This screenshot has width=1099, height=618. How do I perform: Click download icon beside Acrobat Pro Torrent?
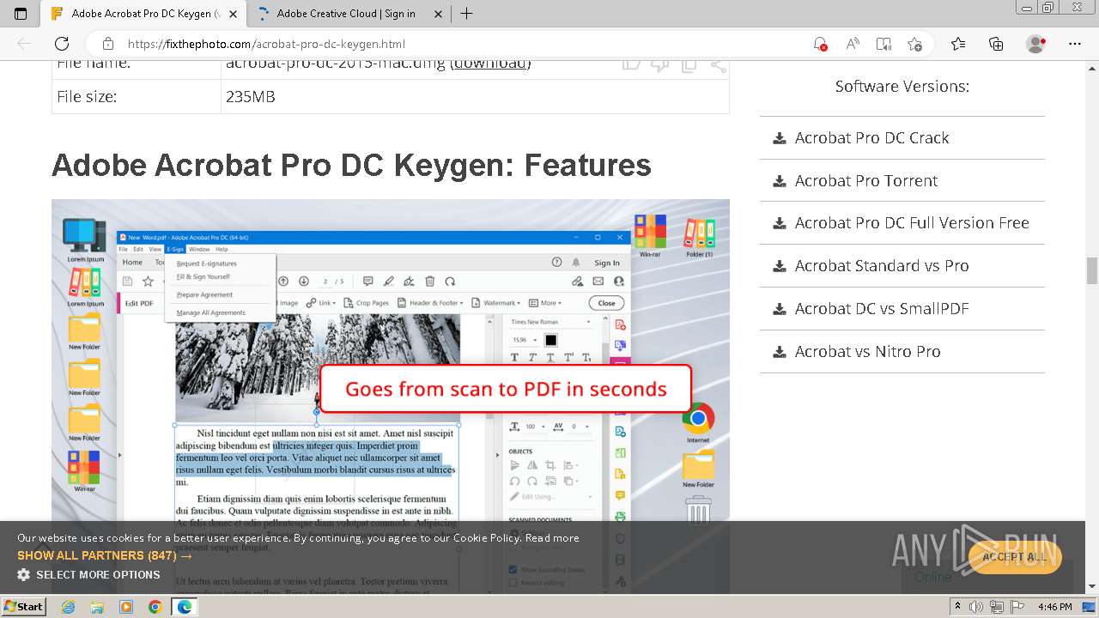[x=780, y=180]
